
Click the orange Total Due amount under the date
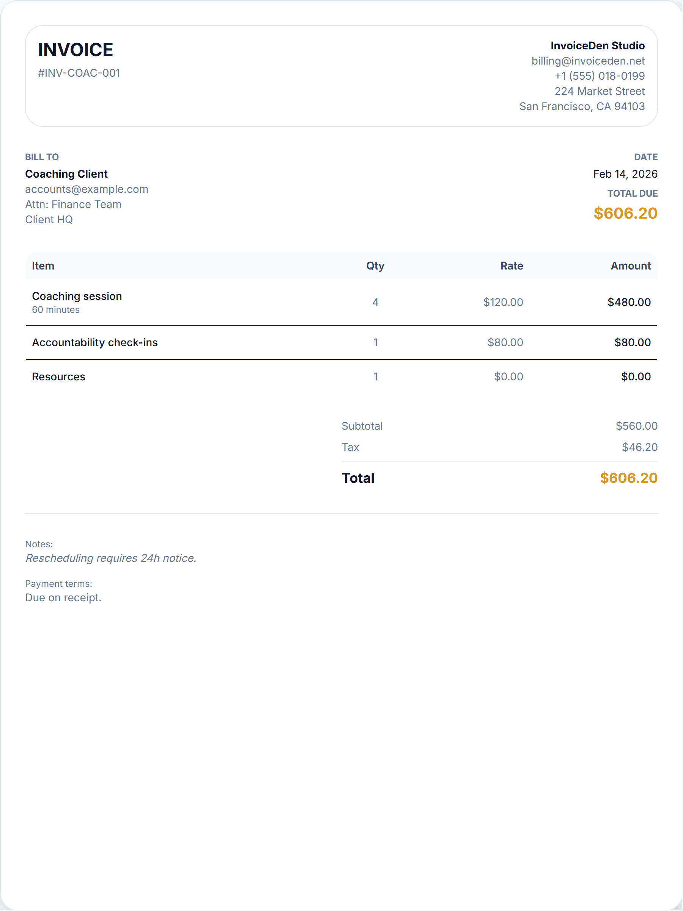(x=625, y=213)
